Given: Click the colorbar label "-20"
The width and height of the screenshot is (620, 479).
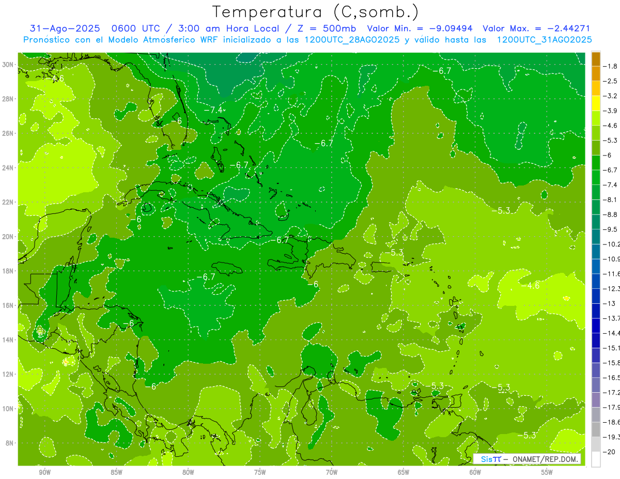Looking at the screenshot, I should tap(609, 452).
